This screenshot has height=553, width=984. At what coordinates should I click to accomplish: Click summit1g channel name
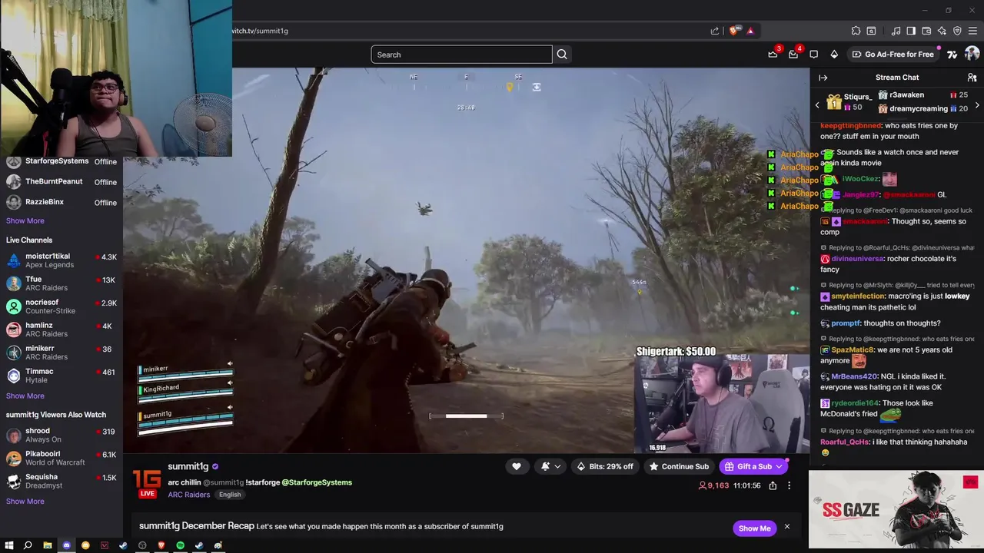(x=188, y=466)
